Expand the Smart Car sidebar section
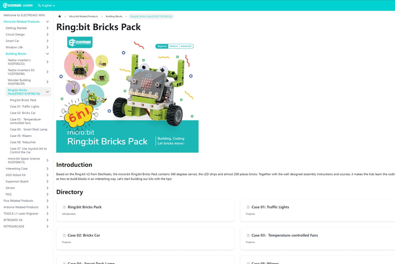 tap(47, 41)
